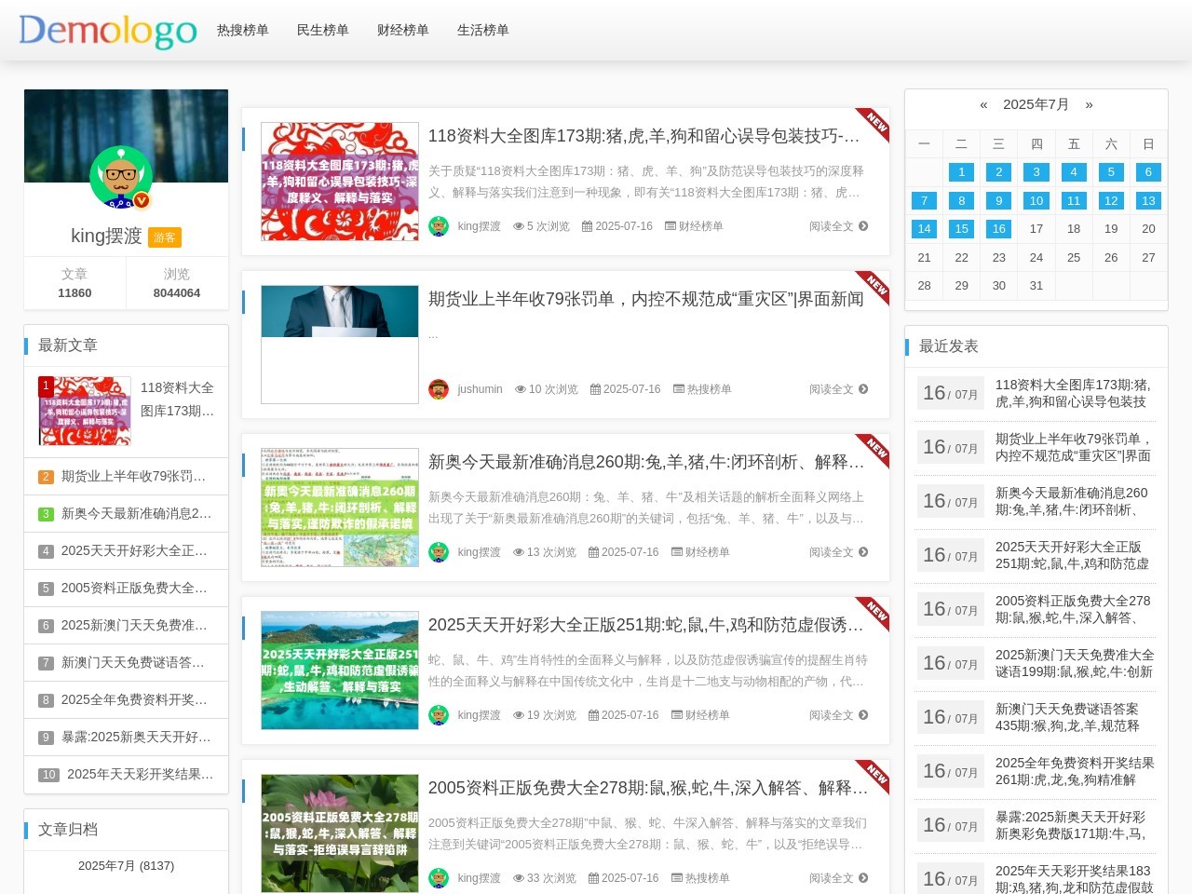Go to previous month with « arrow
The image size is (1192, 894).
click(982, 105)
